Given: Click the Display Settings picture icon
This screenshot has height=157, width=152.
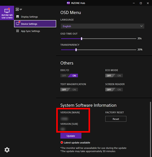Looking at the screenshot, I should (x=17, y=17).
